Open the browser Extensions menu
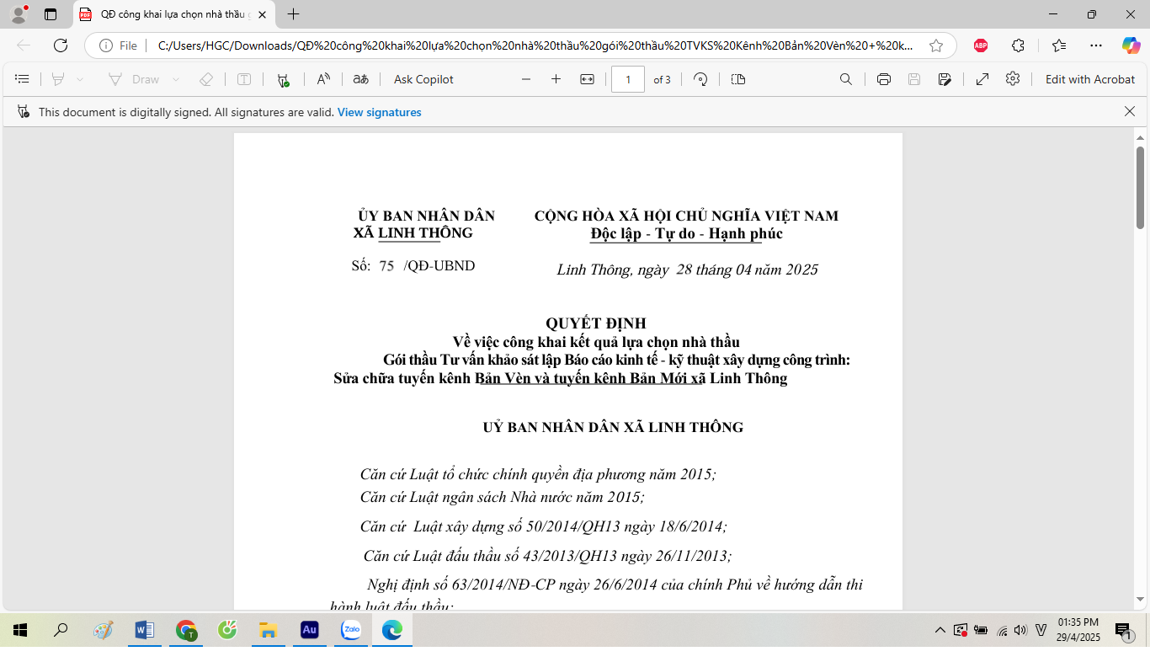 1019,45
